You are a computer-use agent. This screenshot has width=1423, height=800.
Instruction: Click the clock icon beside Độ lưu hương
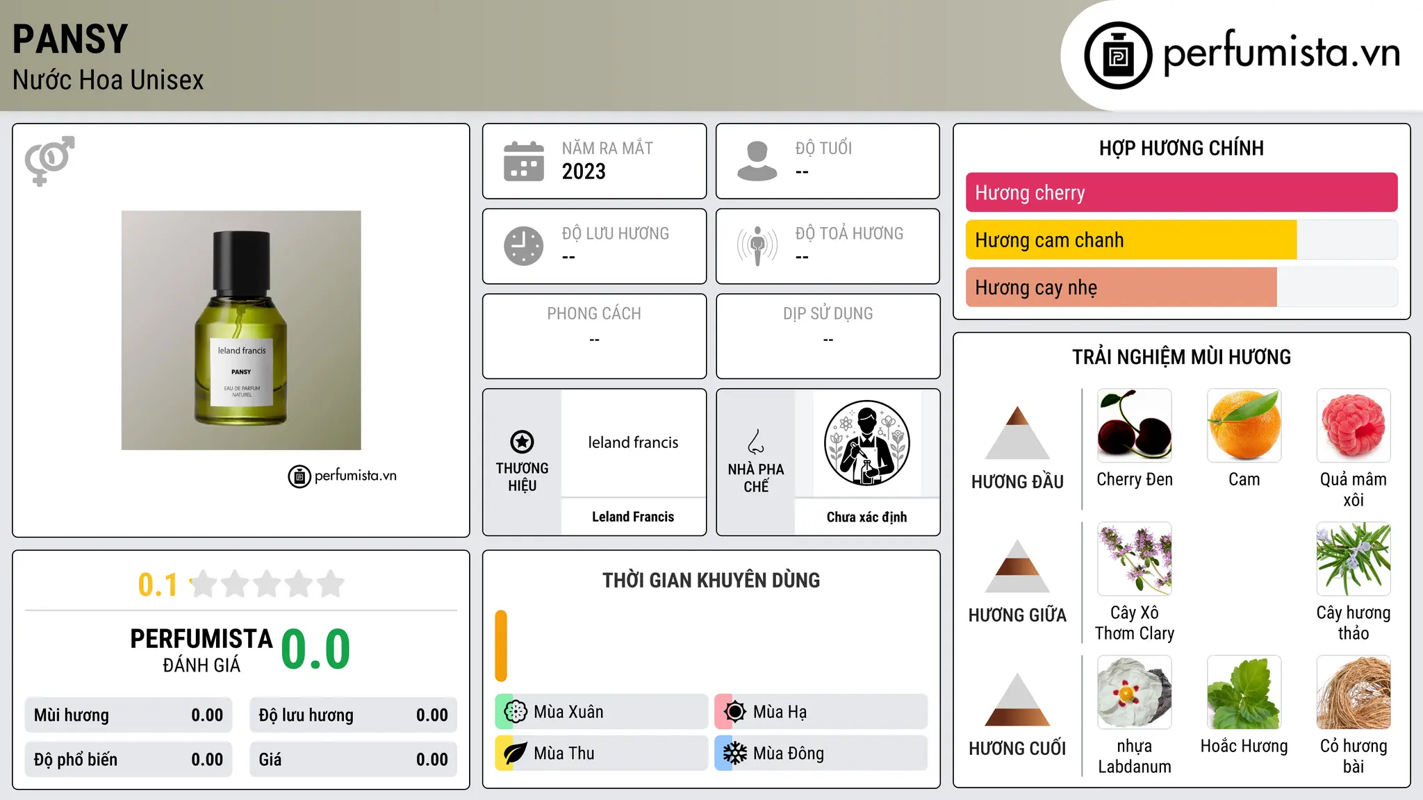coord(524,246)
